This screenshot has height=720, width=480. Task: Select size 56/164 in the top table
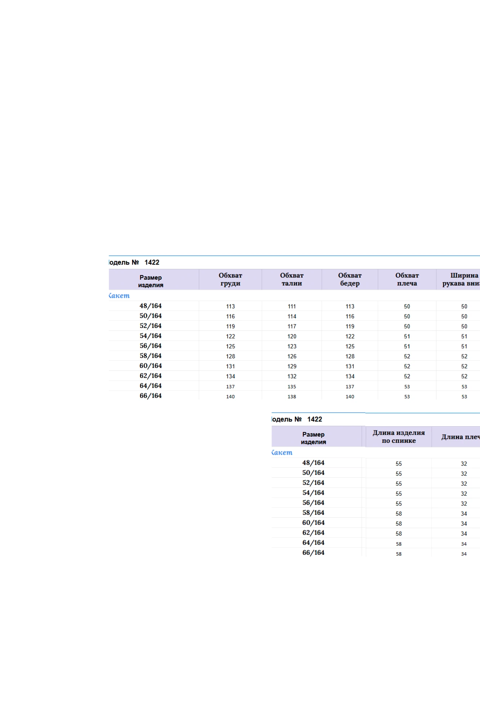[x=151, y=346]
